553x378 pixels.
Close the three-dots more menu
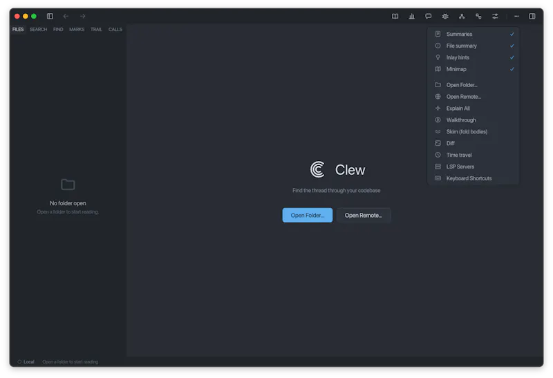[x=516, y=16]
